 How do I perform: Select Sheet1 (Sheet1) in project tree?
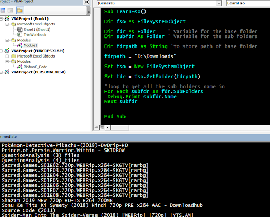click(37, 30)
